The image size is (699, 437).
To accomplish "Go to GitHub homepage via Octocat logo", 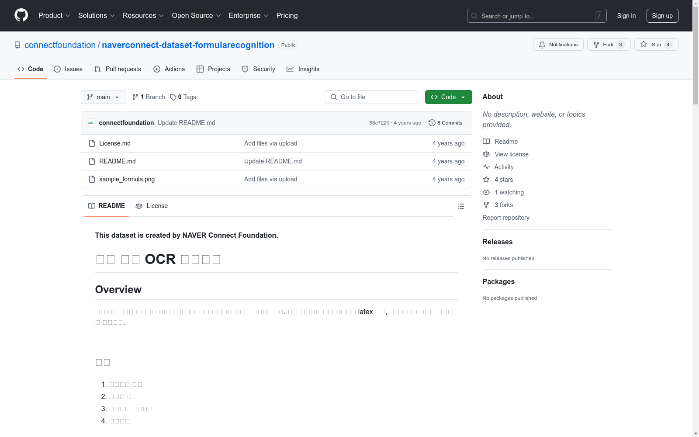I will (21, 15).
